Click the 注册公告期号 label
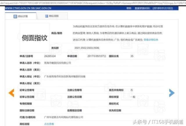186x126 pixels. click(74, 90)
